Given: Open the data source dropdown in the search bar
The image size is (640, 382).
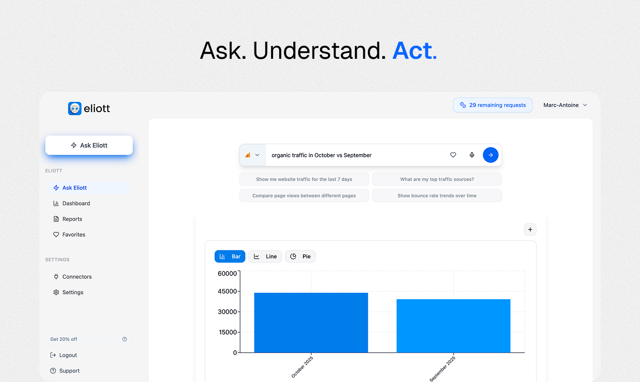Looking at the screenshot, I should (x=252, y=155).
